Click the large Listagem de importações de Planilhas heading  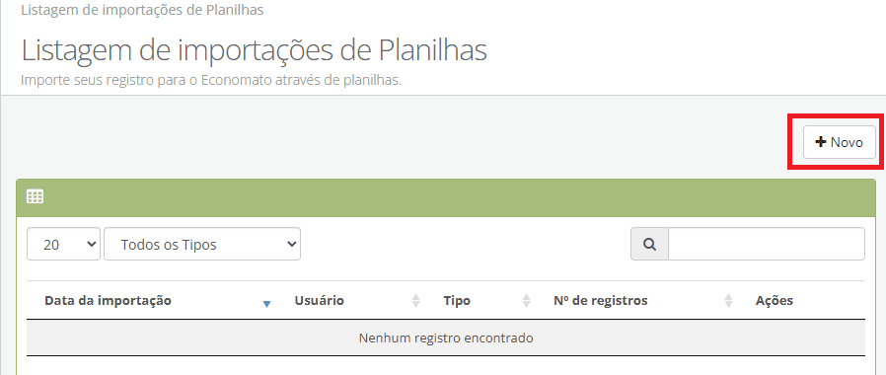coord(255,50)
